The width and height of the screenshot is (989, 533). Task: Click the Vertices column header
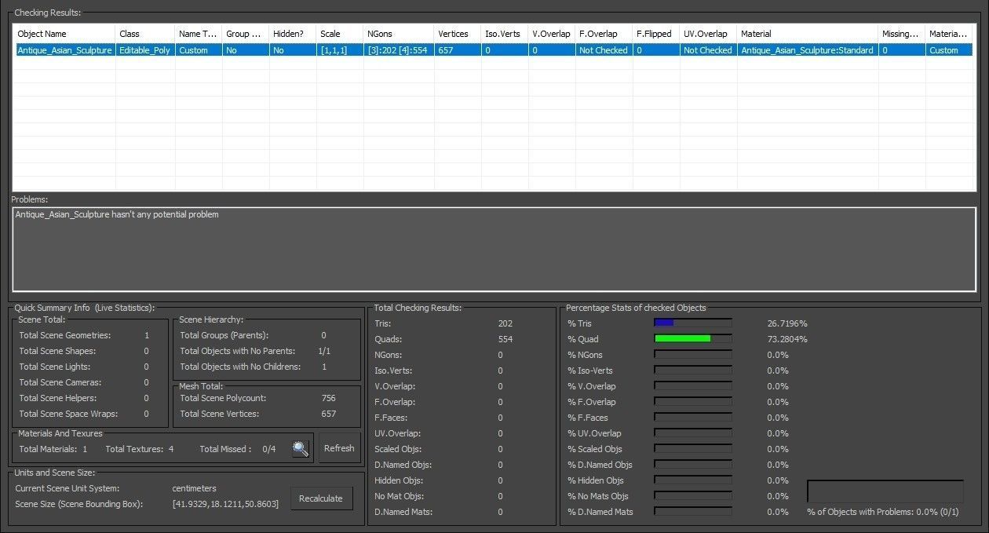458,34
